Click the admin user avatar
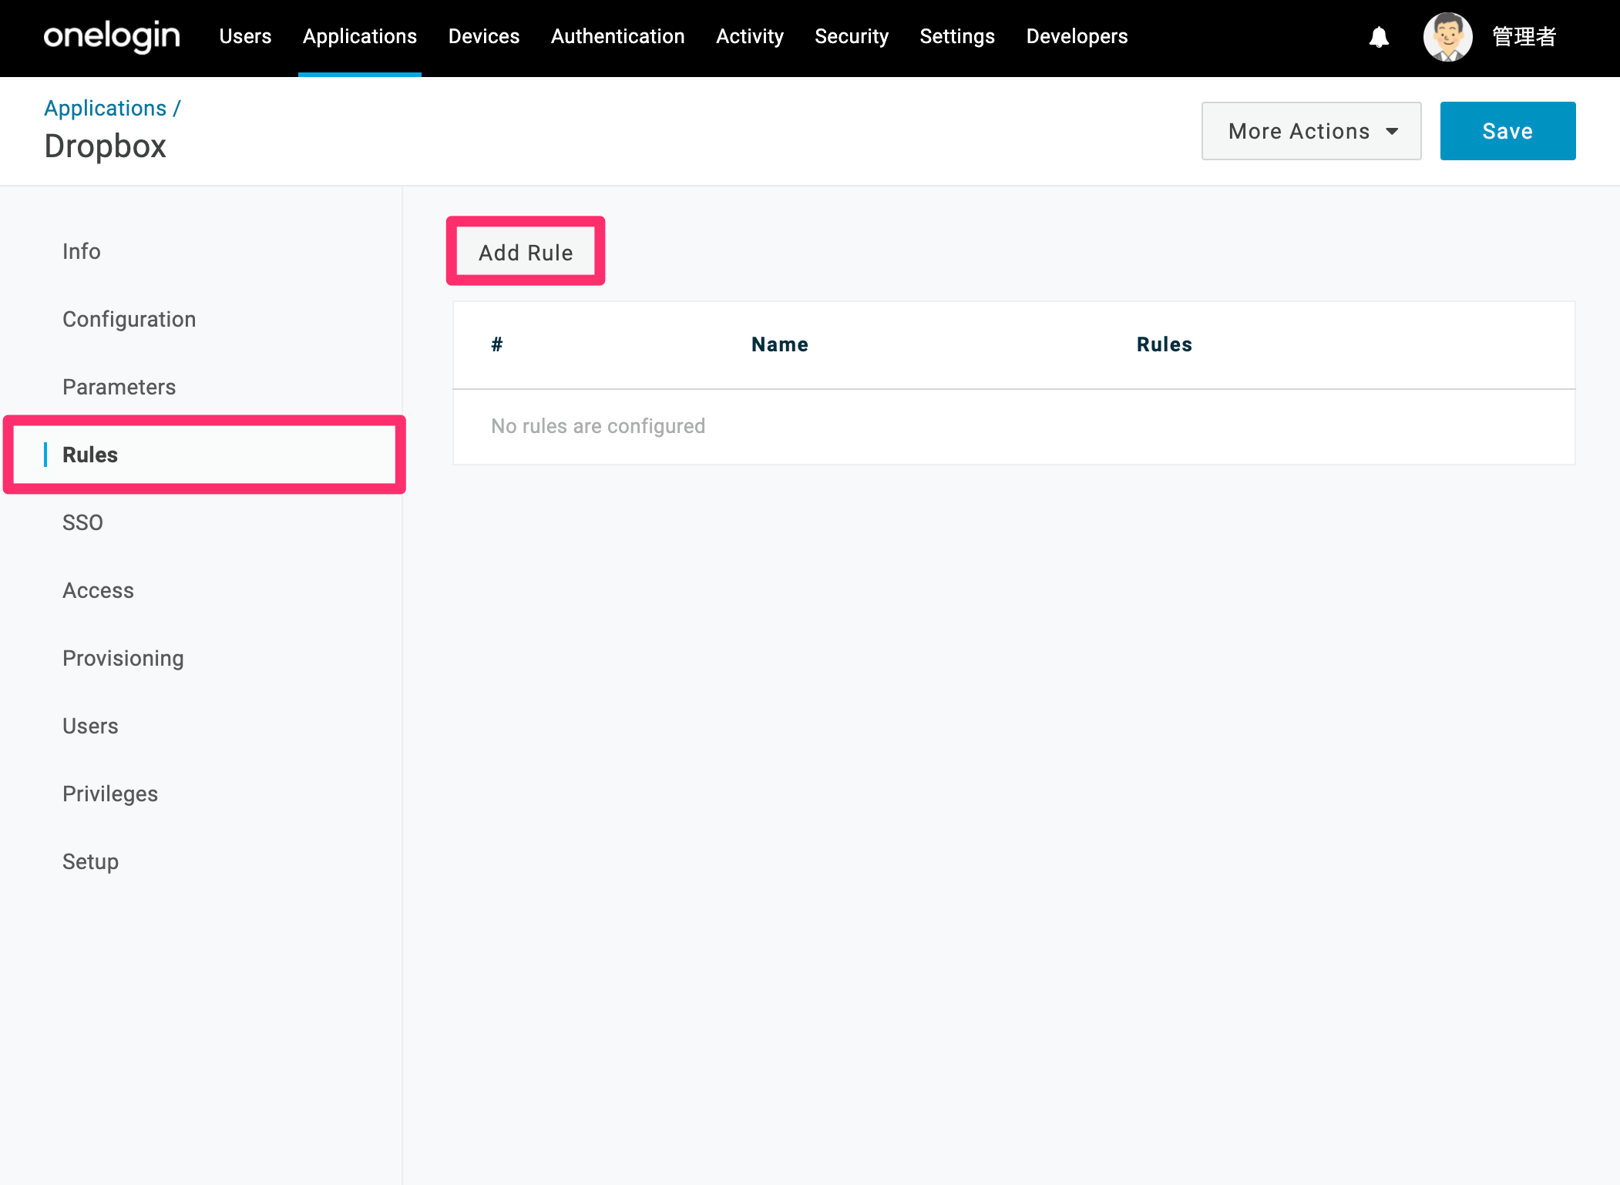 pyautogui.click(x=1448, y=37)
